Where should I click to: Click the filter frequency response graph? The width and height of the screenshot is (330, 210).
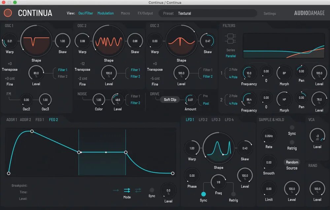[x=284, y=45]
